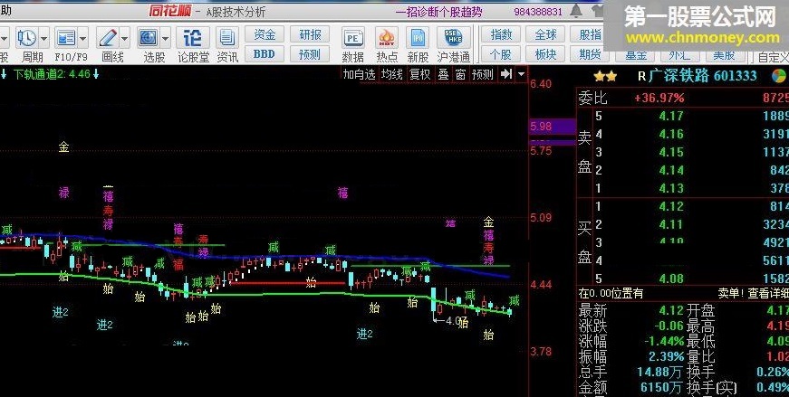Open the 一招诊断个股趋势 link
This screenshot has width=789, height=397.
[x=438, y=12]
